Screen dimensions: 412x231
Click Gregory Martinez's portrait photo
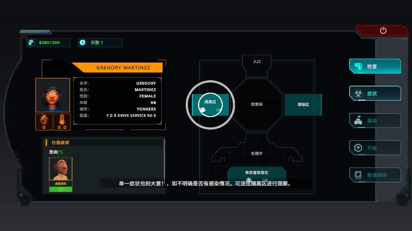(x=53, y=95)
